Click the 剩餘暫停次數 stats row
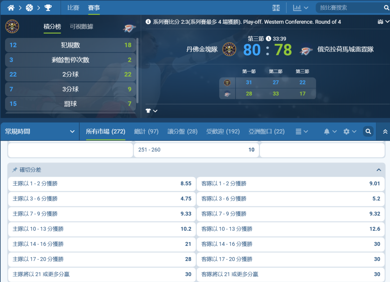390x282 pixels. click(70, 60)
